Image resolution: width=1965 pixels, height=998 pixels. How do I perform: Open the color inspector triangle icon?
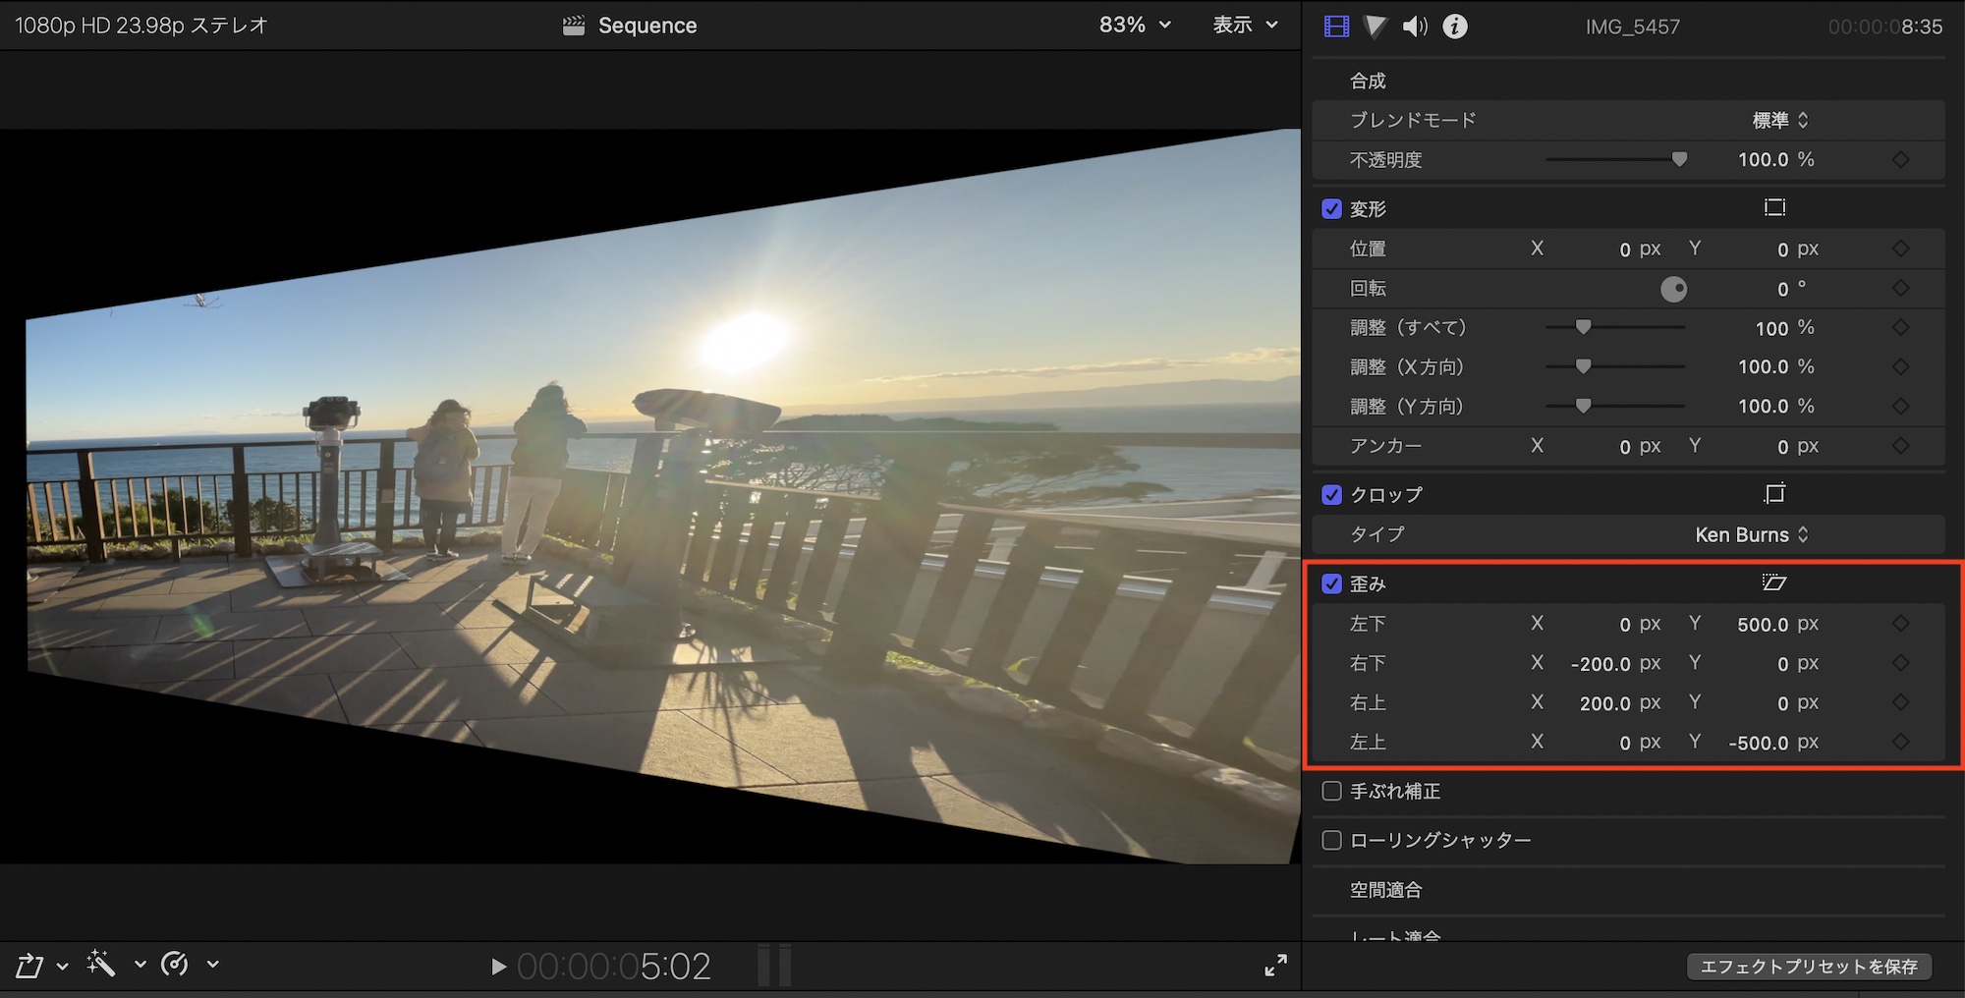click(x=1375, y=27)
